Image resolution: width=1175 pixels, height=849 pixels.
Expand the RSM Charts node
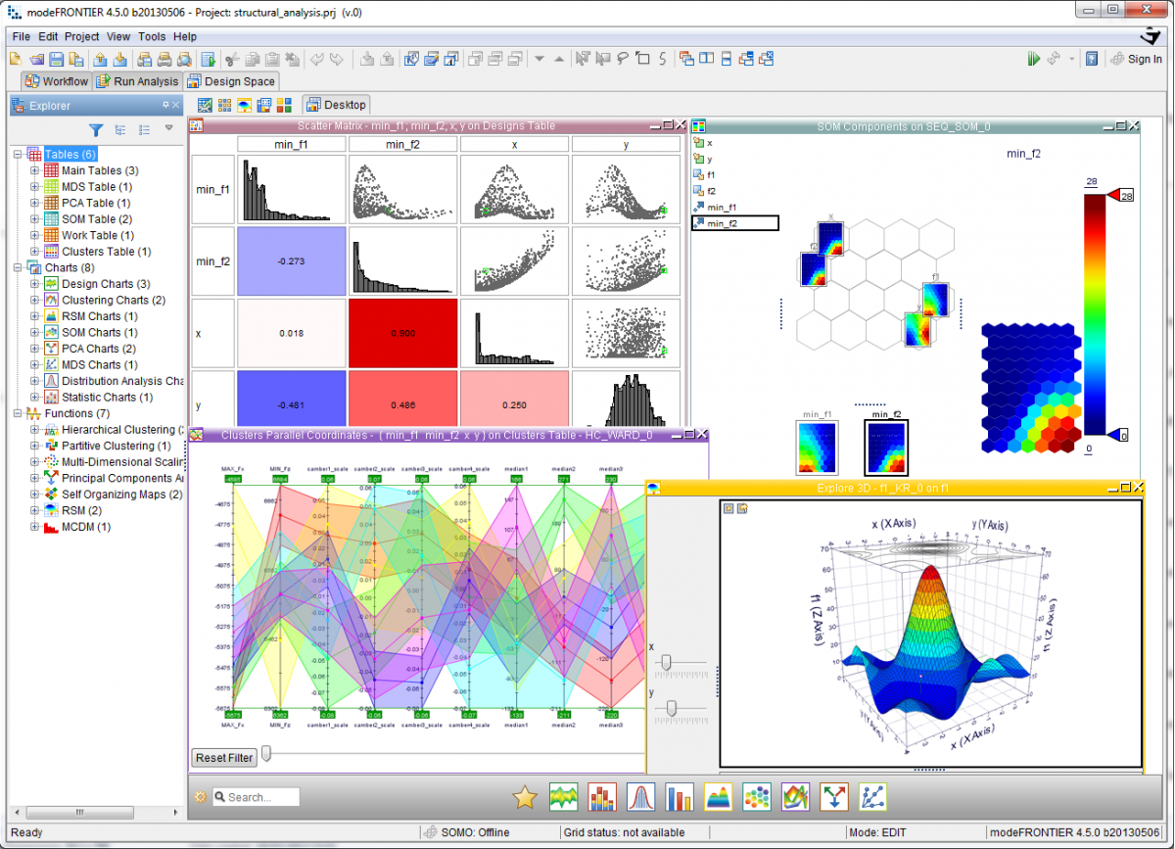click(35, 316)
